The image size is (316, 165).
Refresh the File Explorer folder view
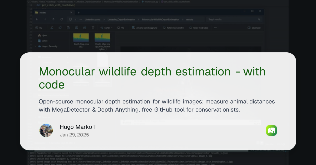[62, 19]
